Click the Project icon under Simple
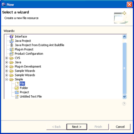 click(x=17, y=92)
